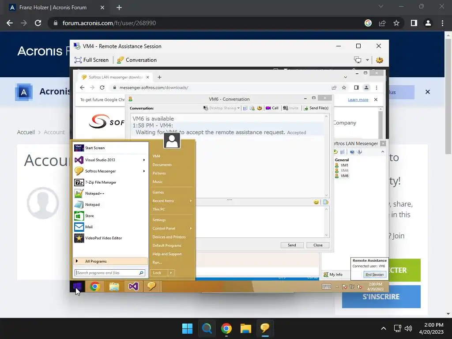Click the Search programs and files field

click(109, 273)
